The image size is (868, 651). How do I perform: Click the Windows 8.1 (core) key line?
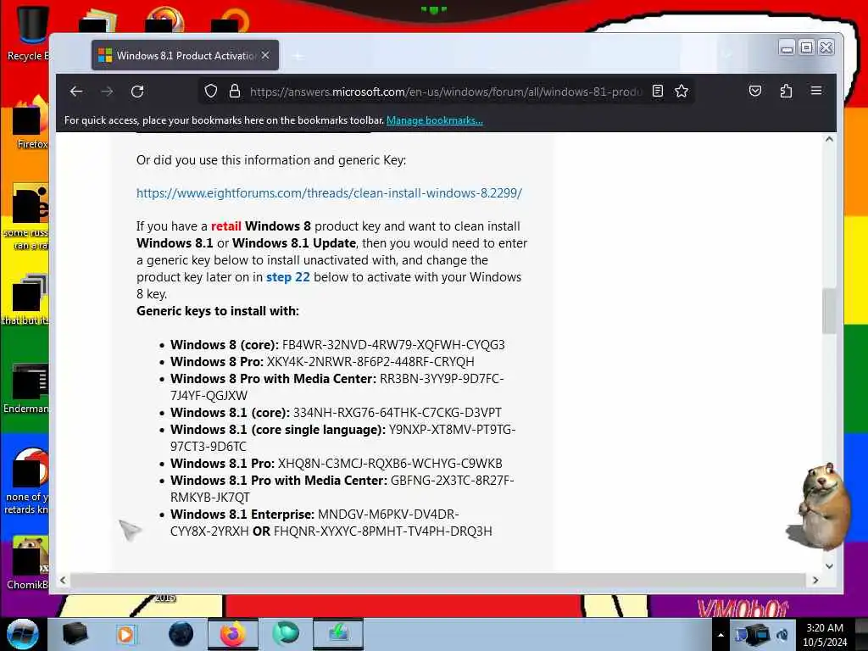(336, 413)
